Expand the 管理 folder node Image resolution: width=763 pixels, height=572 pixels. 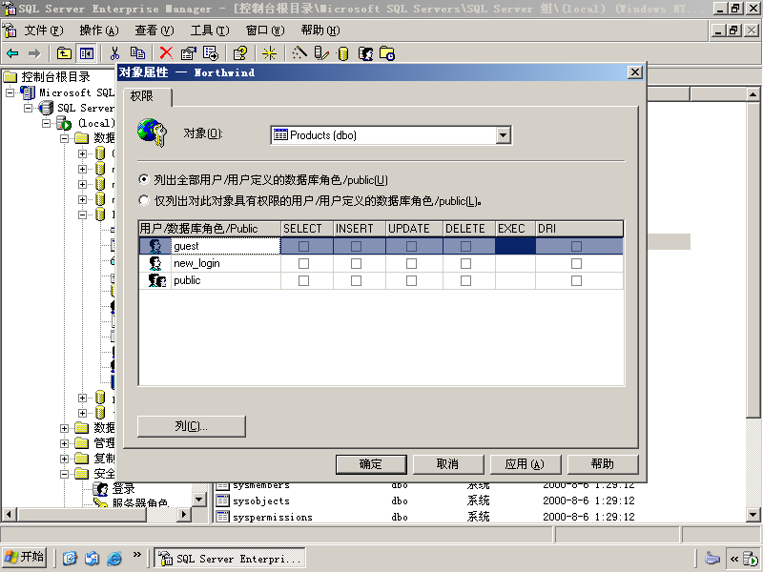64,443
